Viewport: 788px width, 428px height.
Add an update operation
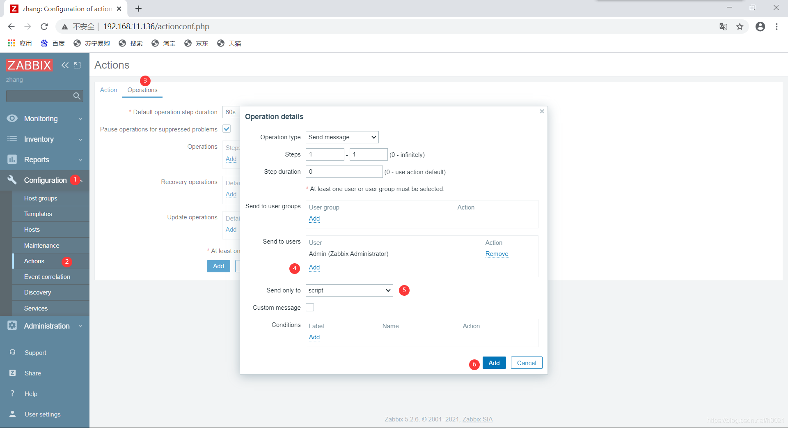pos(231,230)
